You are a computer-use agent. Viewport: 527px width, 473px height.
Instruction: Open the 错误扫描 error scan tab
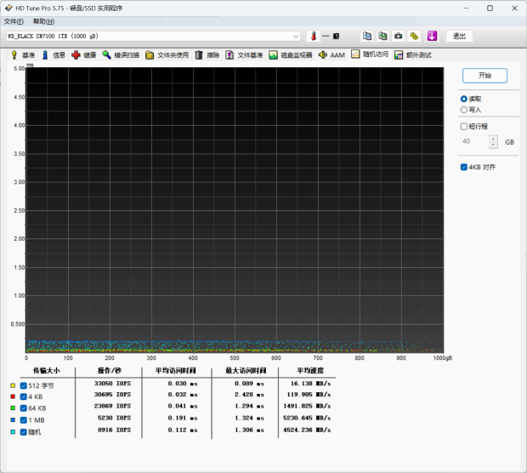[x=121, y=54]
